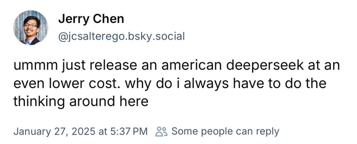Click the word "american" in the post
Screen dimensions: 357x144
click(193, 67)
